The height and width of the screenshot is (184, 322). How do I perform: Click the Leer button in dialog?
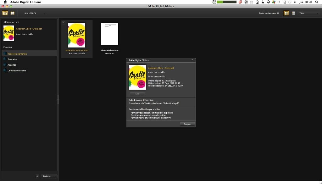coord(137,94)
